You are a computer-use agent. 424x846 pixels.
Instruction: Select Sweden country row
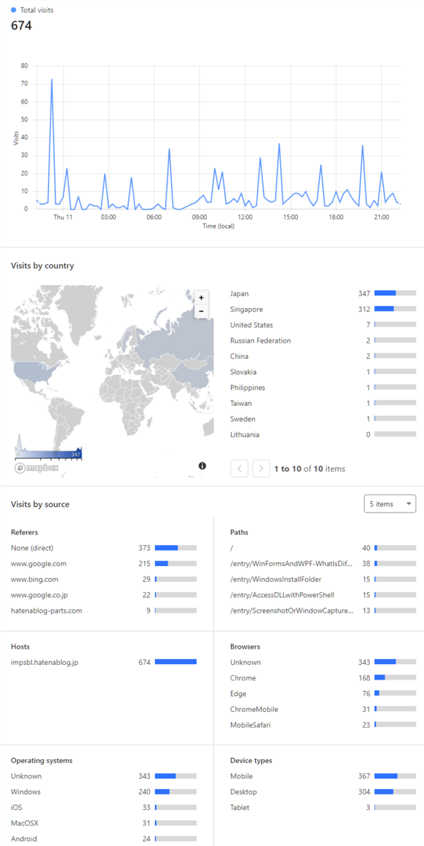click(x=323, y=419)
